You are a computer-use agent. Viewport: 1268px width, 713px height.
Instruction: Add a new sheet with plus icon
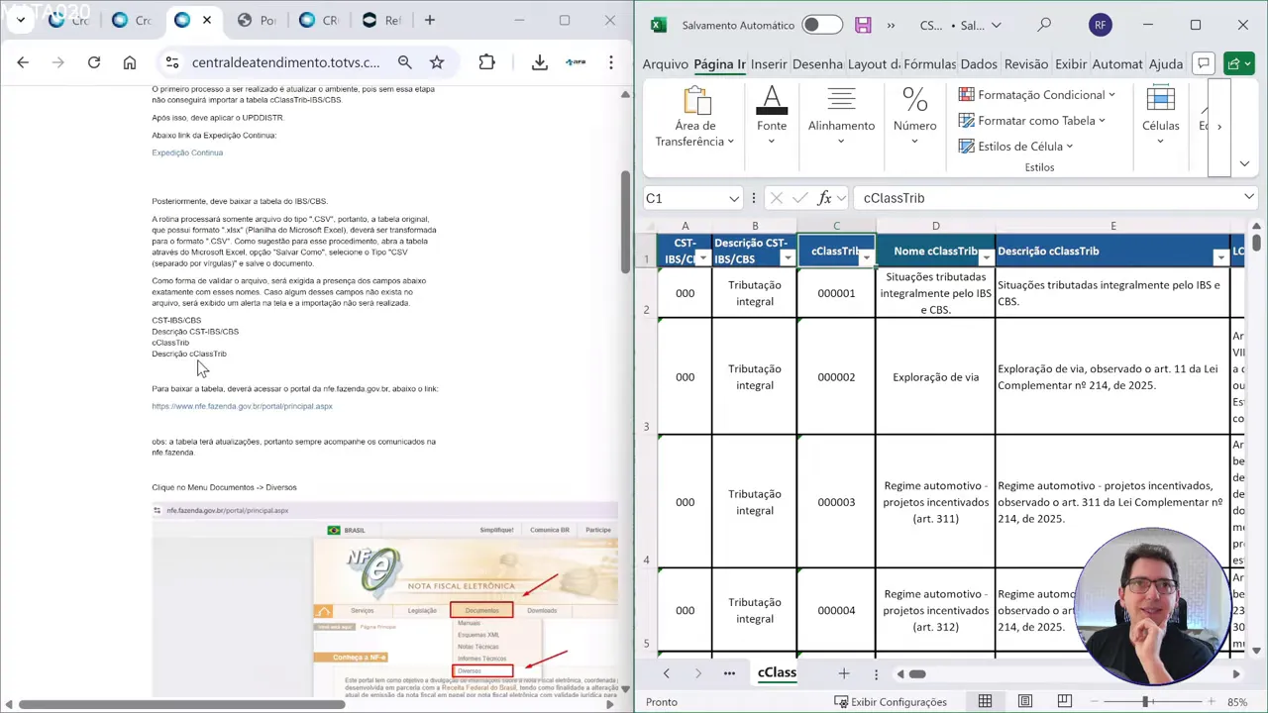click(843, 673)
